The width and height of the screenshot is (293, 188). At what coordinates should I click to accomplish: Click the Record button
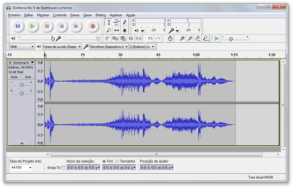point(93,26)
